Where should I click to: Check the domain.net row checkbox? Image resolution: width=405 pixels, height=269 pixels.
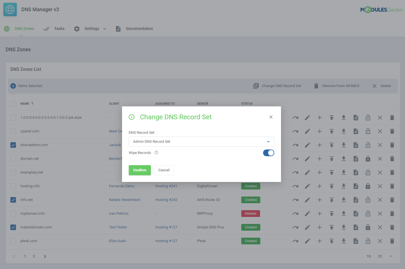coord(13,159)
